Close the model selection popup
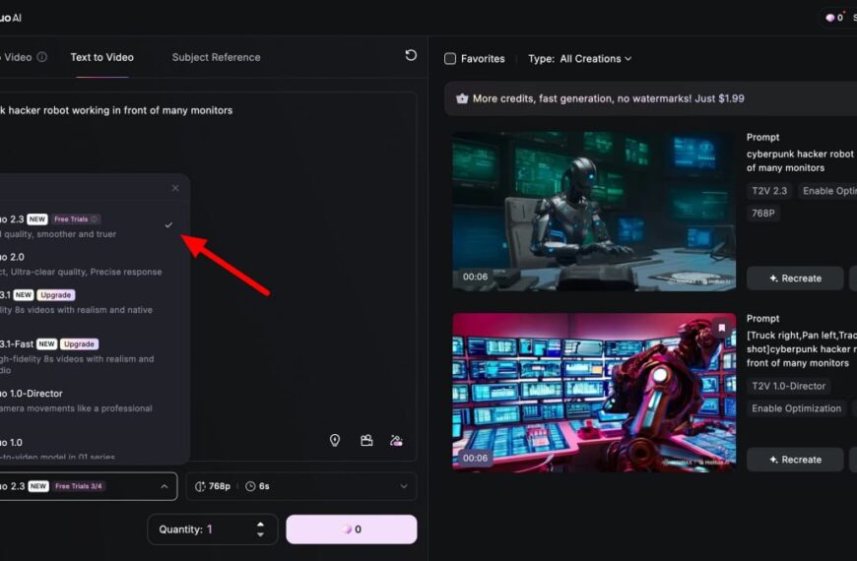 [x=175, y=188]
